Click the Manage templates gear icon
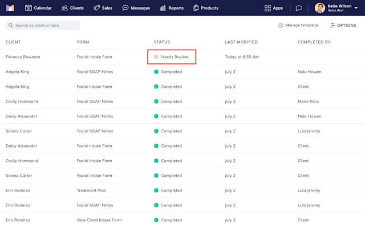Screen dimensions: 365x227 [x=281, y=25]
